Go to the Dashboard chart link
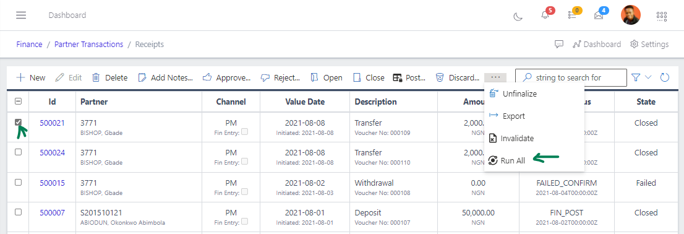This screenshot has height=234, width=684. point(597,44)
